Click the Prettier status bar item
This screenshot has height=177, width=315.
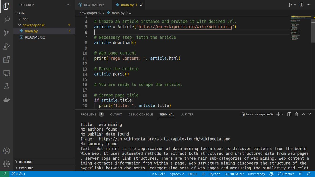click(x=286, y=174)
